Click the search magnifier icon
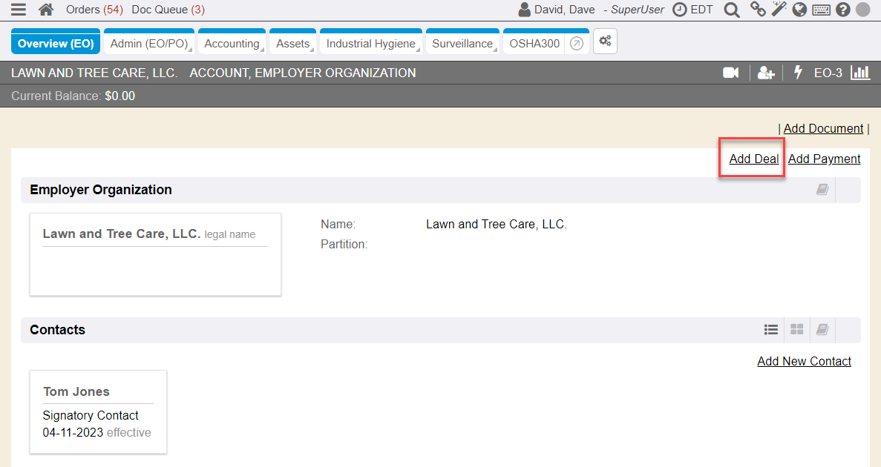 click(x=732, y=10)
